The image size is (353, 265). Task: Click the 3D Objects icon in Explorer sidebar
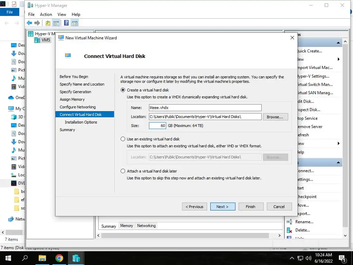pyautogui.click(x=14, y=117)
